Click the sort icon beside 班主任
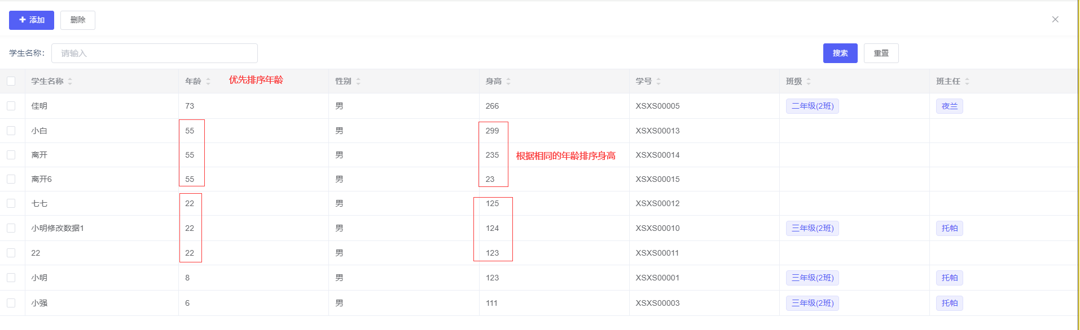Screen dimensions: 1080x330 pos(967,82)
